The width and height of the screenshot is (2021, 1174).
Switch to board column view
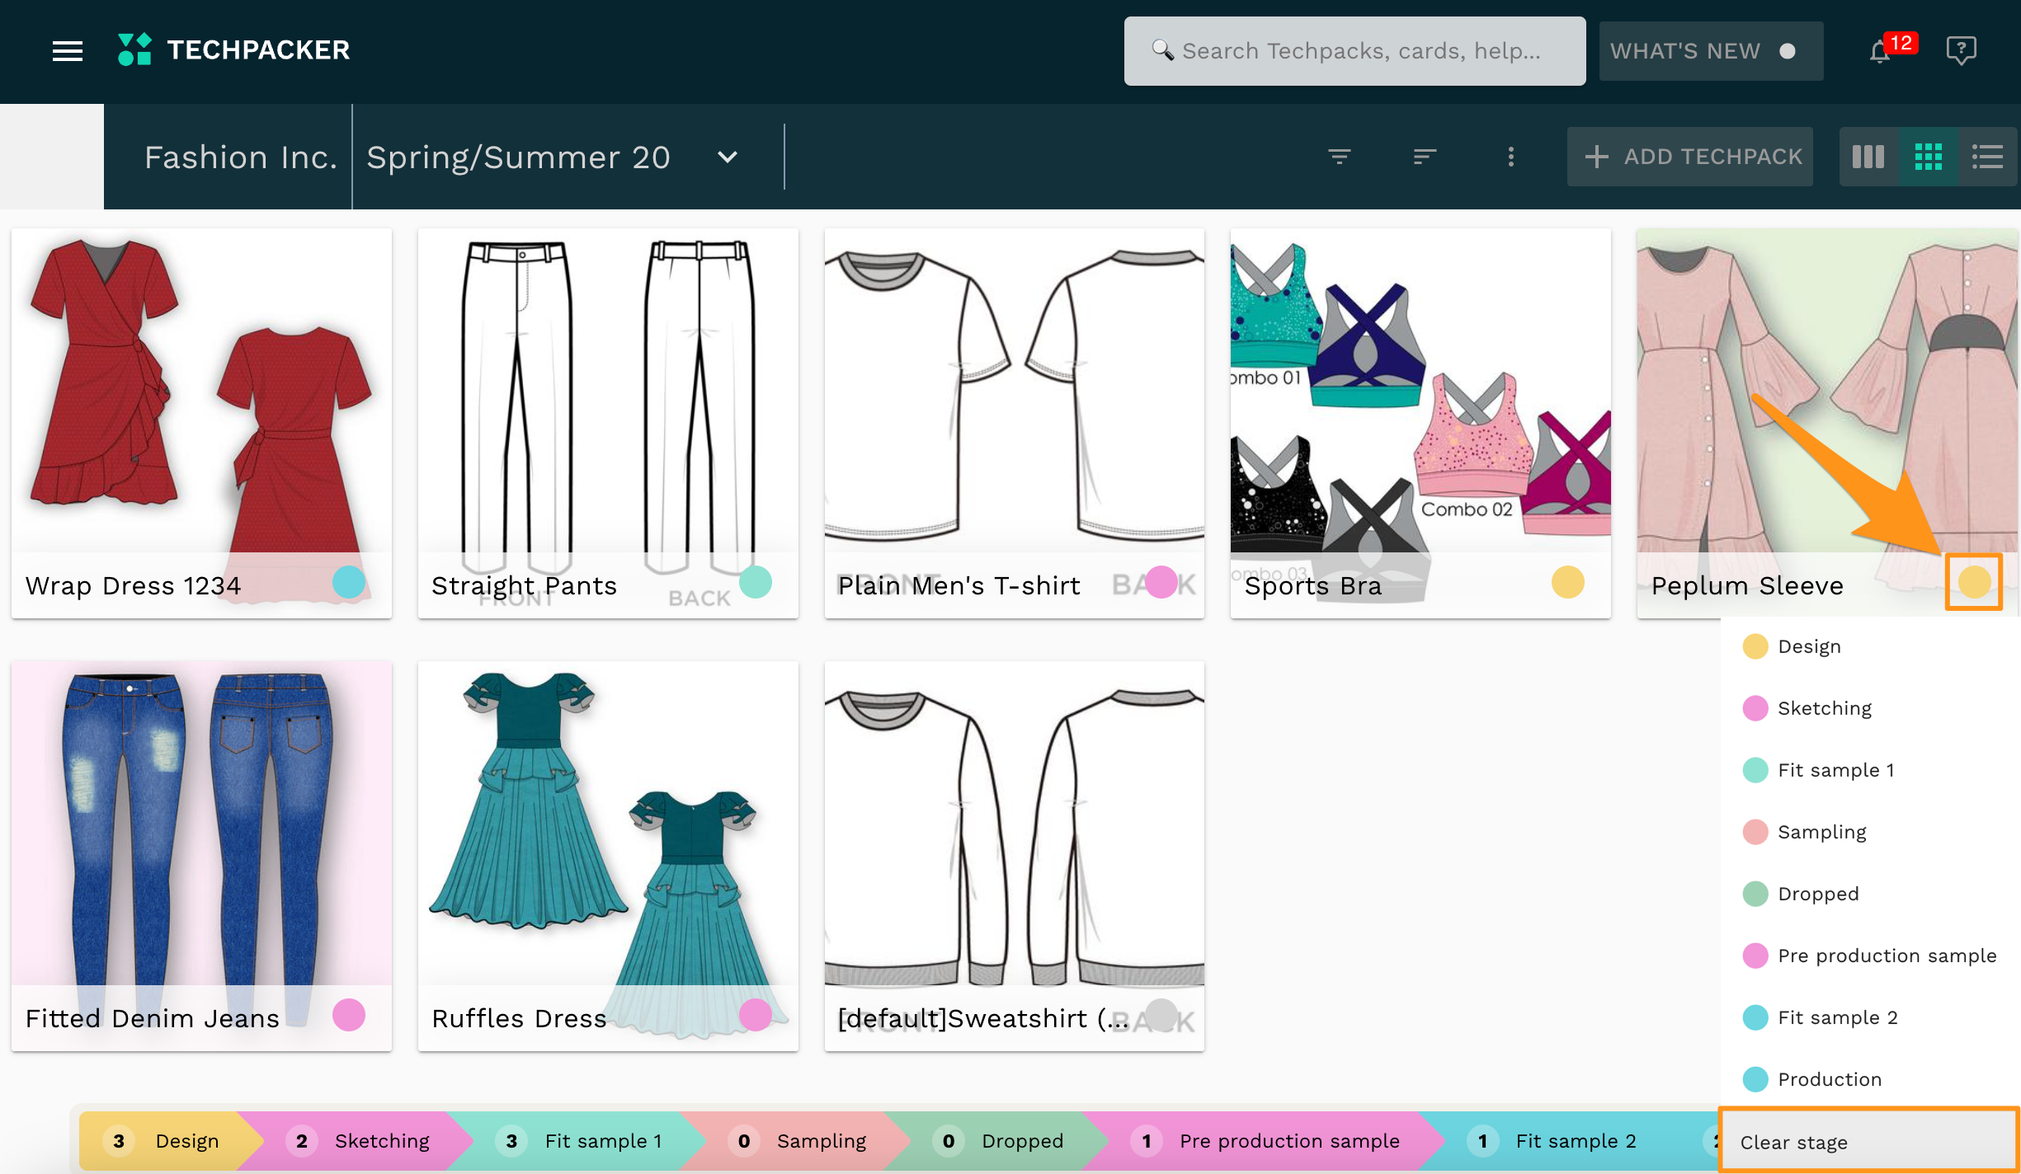(x=1868, y=156)
